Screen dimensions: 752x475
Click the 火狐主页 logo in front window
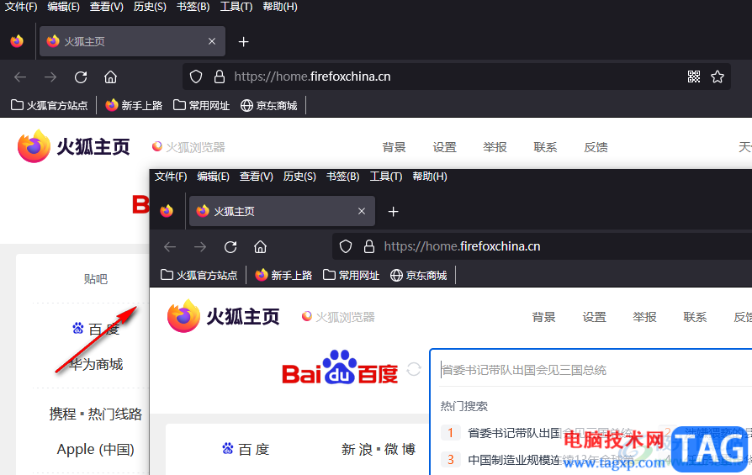(224, 316)
